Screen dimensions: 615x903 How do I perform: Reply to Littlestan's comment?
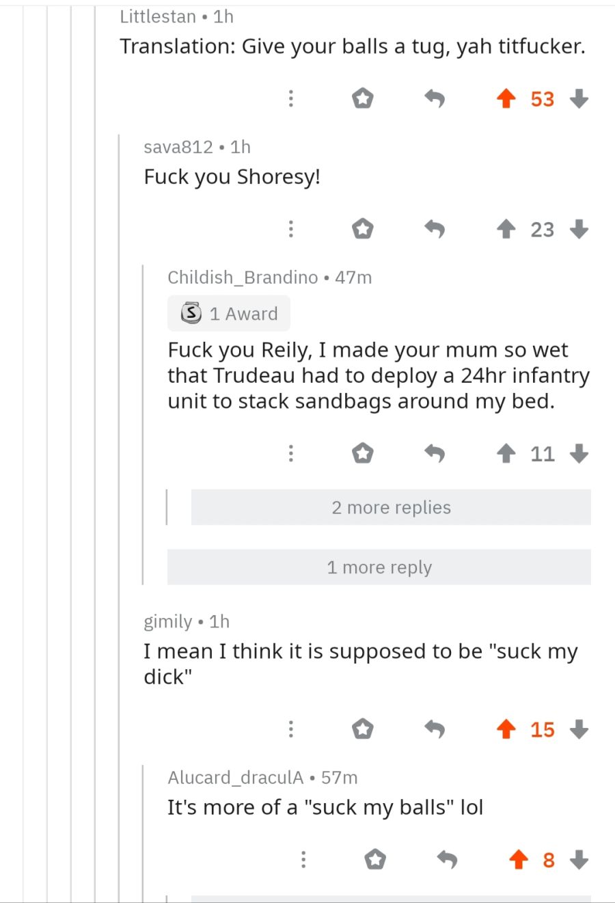[435, 99]
